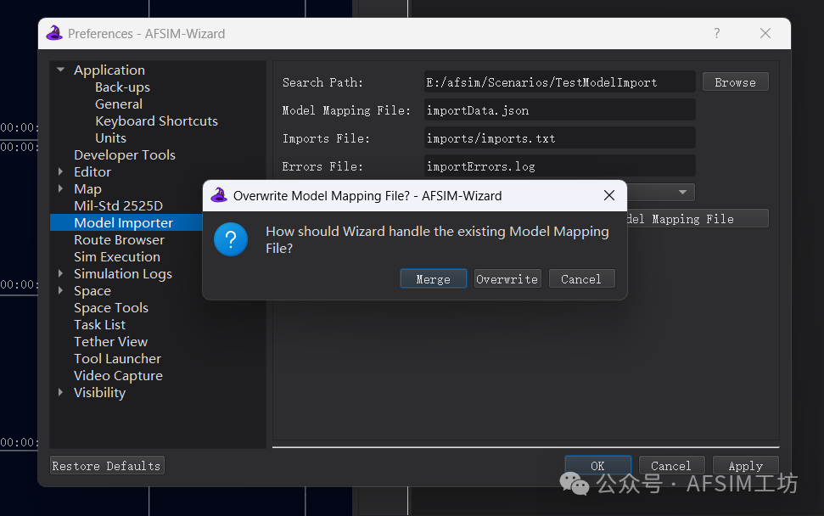Choose Overwrite for the mapping file
The width and height of the screenshot is (824, 516).
click(x=507, y=278)
